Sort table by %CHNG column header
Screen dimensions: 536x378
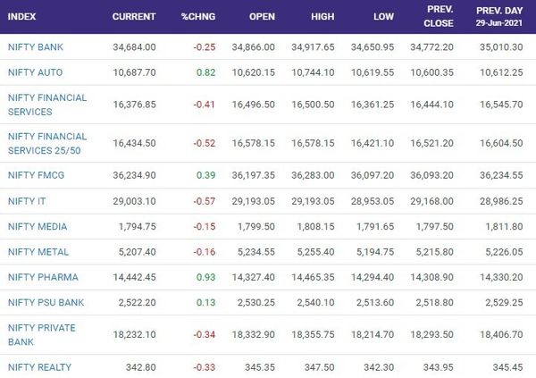(x=198, y=16)
